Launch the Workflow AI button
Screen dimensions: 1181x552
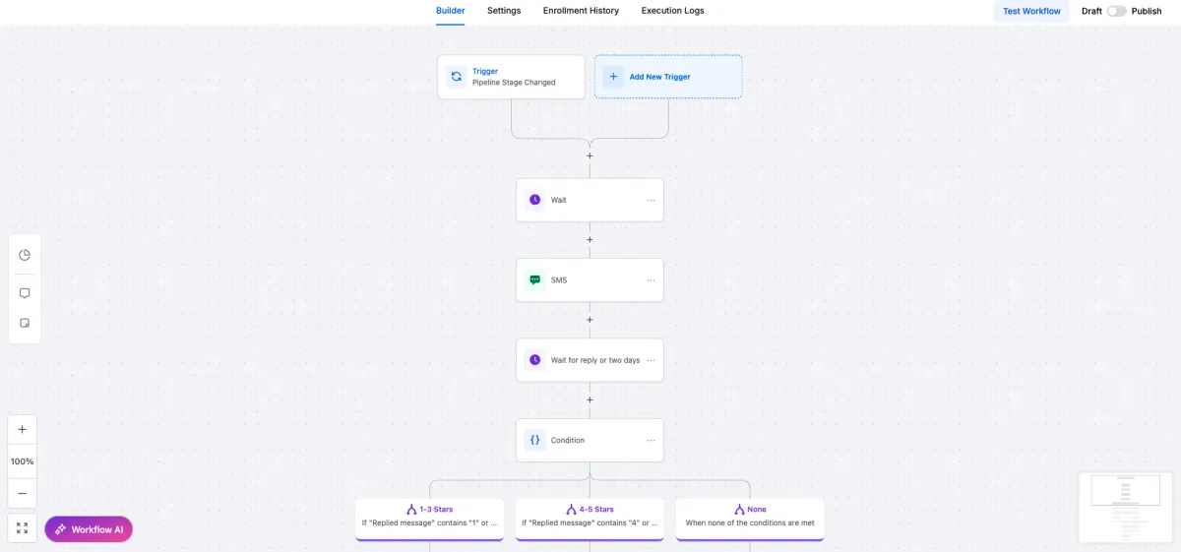pyautogui.click(x=89, y=529)
